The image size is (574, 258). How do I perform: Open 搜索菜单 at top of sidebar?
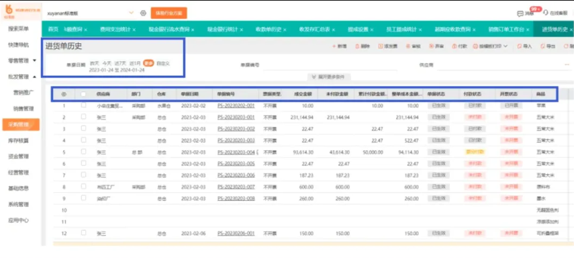19,29
